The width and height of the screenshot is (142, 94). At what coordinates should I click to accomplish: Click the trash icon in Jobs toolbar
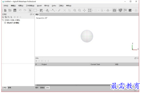pyautogui.click(x=42, y=61)
